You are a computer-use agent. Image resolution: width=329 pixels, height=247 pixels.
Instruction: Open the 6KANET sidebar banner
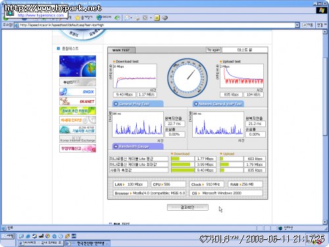78,101
